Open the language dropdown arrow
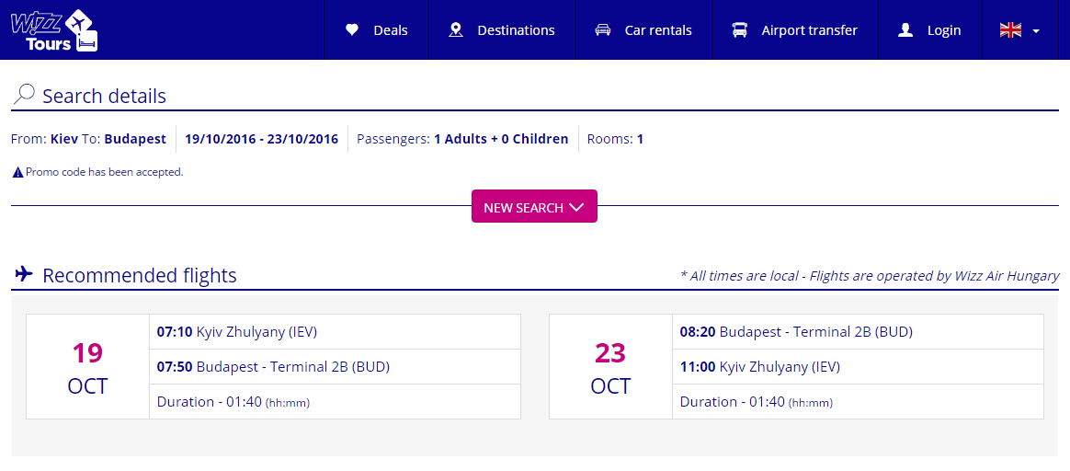Image resolution: width=1070 pixels, height=471 pixels. point(1036,30)
